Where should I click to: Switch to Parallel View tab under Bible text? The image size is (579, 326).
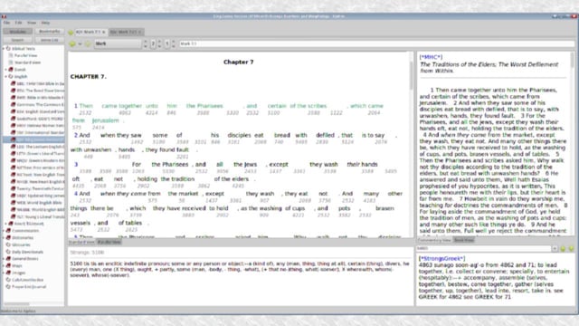click(109, 242)
